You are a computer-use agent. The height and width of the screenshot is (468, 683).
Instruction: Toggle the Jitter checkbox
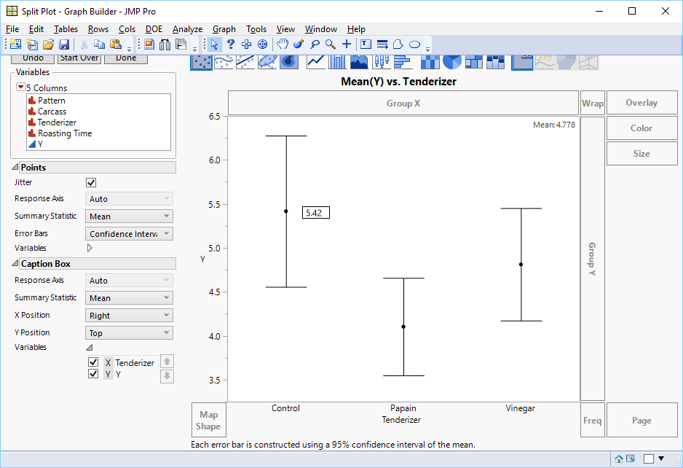[91, 183]
